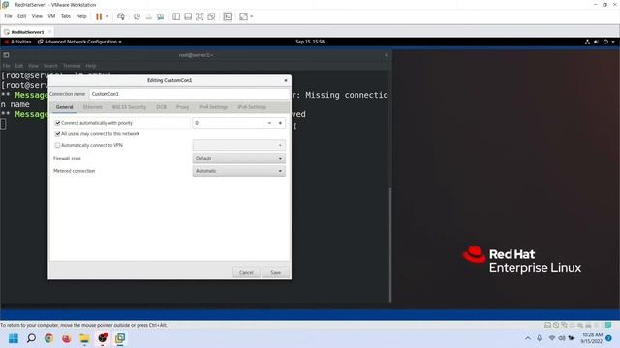Click the terminal vertical scrollbar
The image size is (620, 348).
click(390, 245)
